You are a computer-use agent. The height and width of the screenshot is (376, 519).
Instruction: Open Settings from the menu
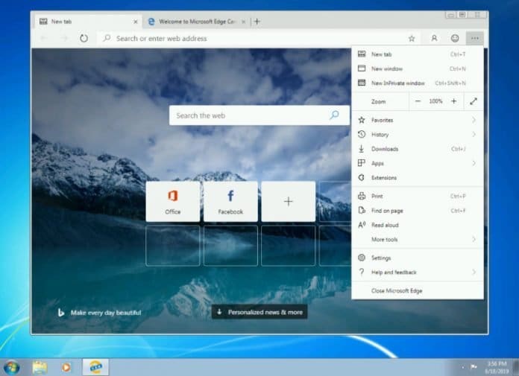click(381, 258)
